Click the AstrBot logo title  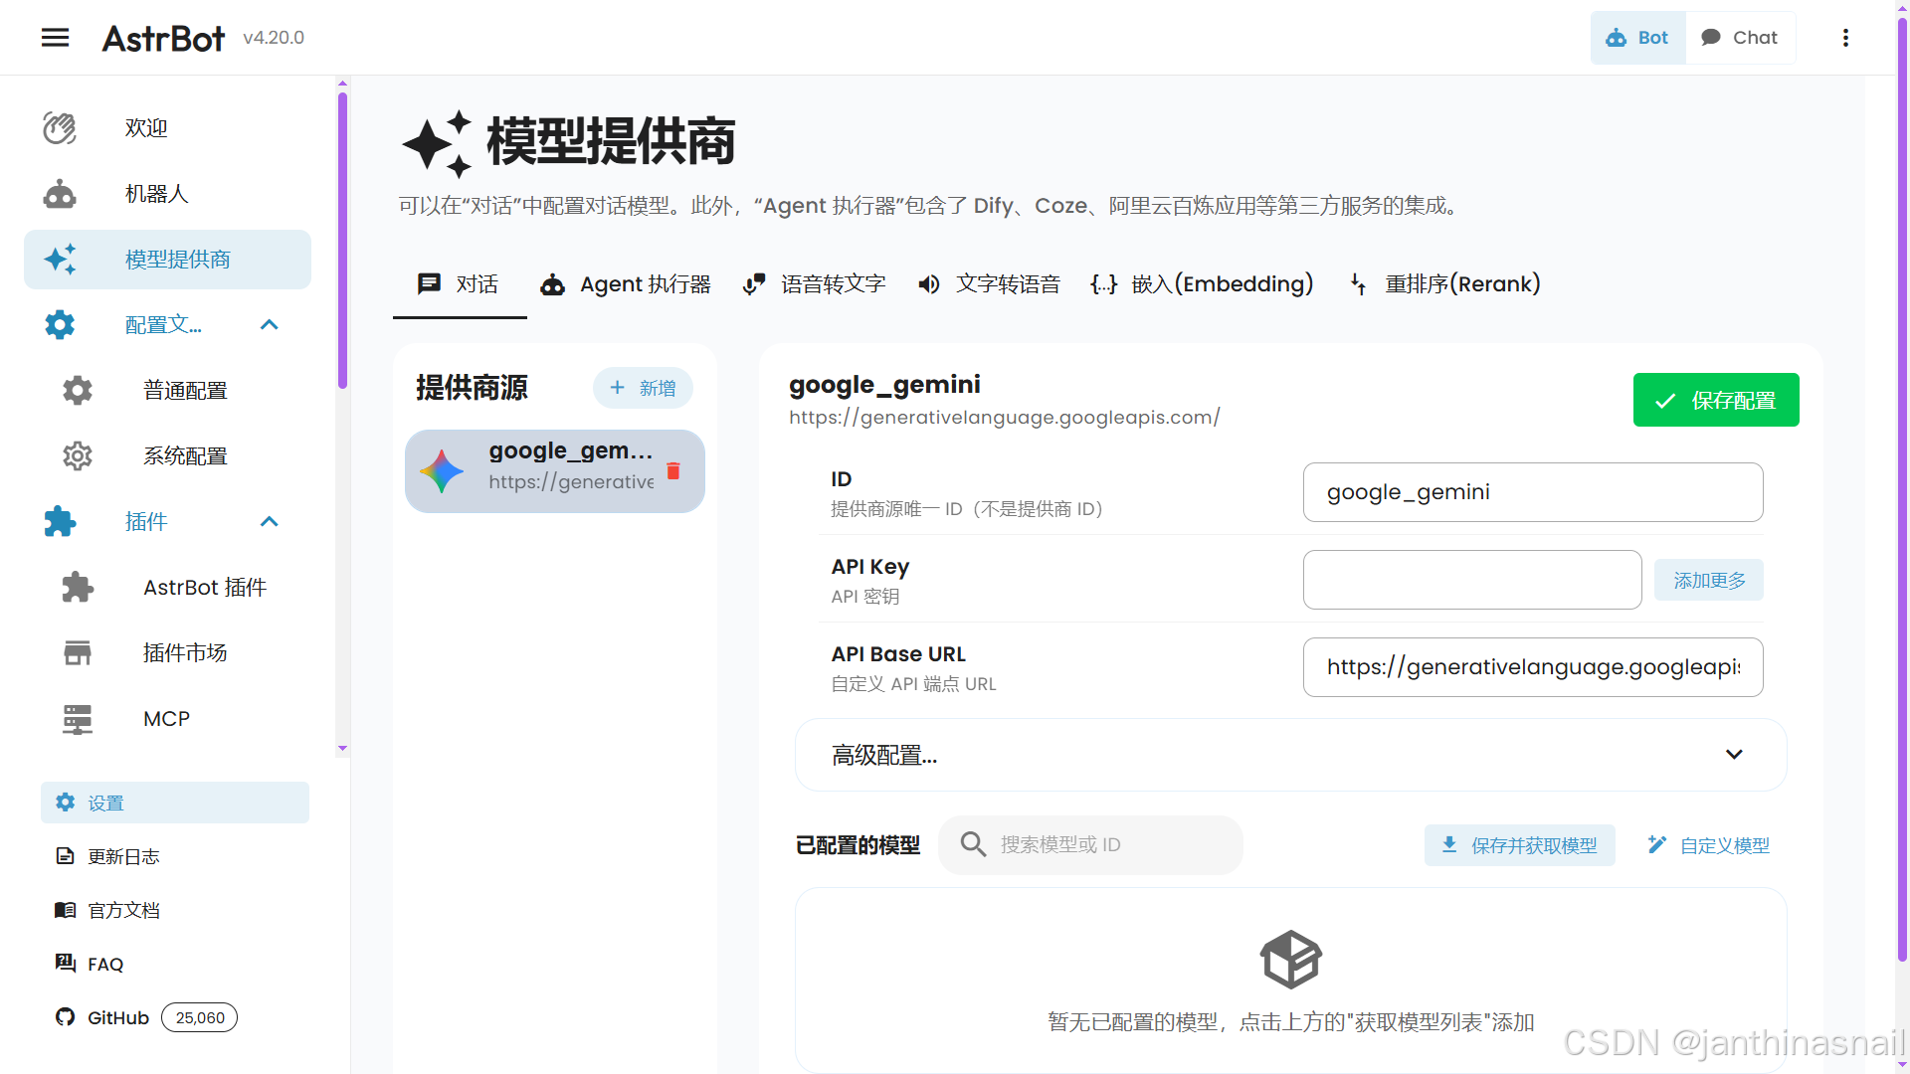[x=164, y=38]
